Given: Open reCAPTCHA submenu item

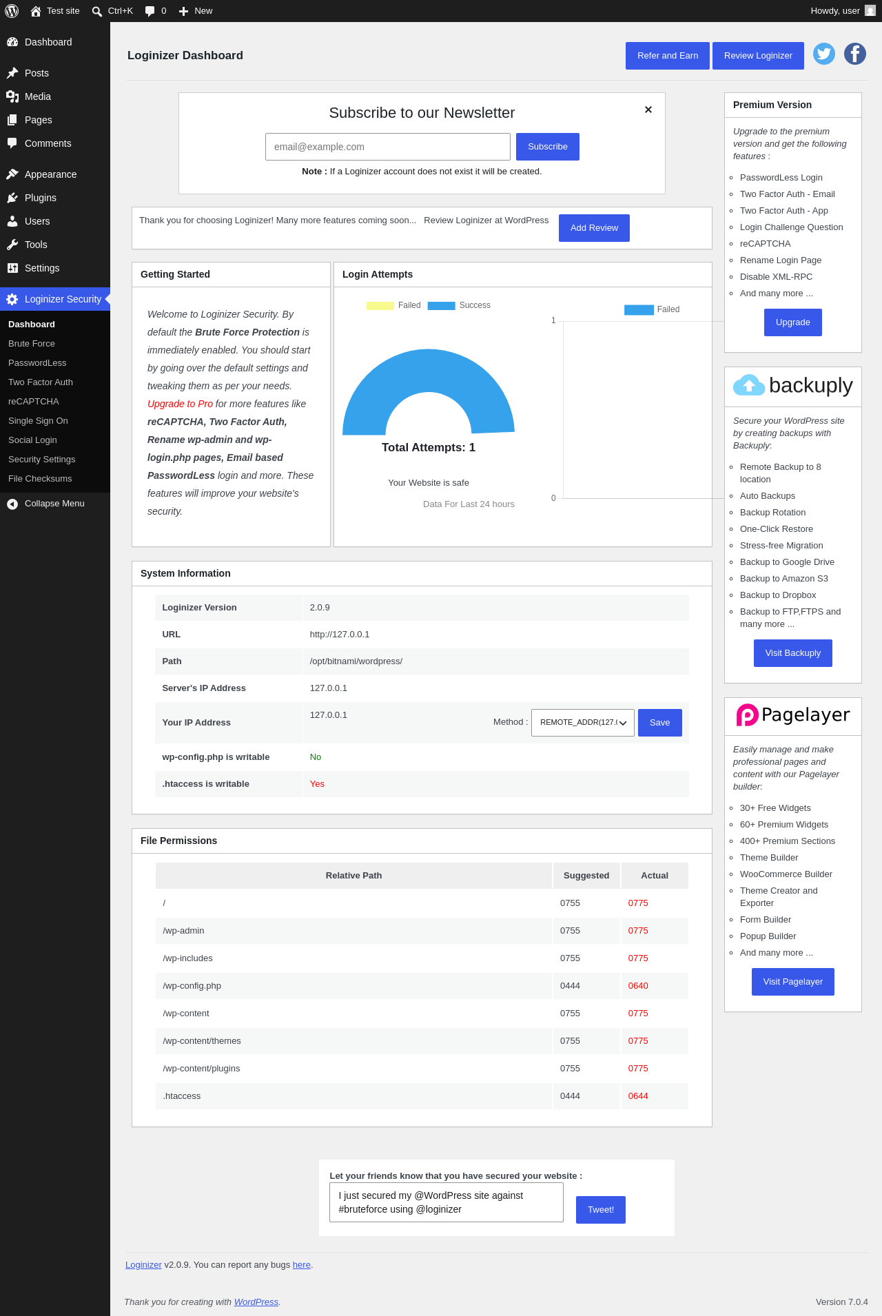Looking at the screenshot, I should click(34, 402).
